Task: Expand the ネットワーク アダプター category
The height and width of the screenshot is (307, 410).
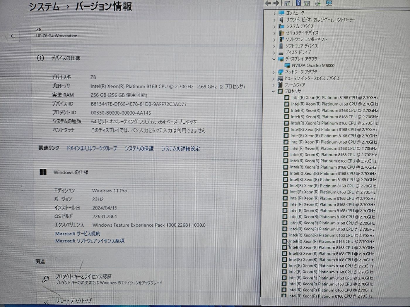Action: 274,72
